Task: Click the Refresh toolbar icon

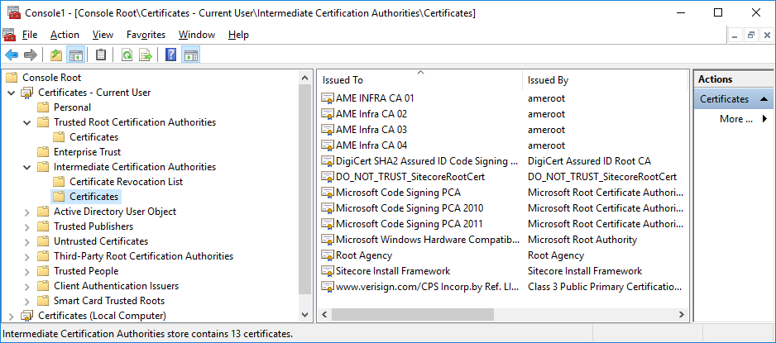Action: (x=127, y=55)
